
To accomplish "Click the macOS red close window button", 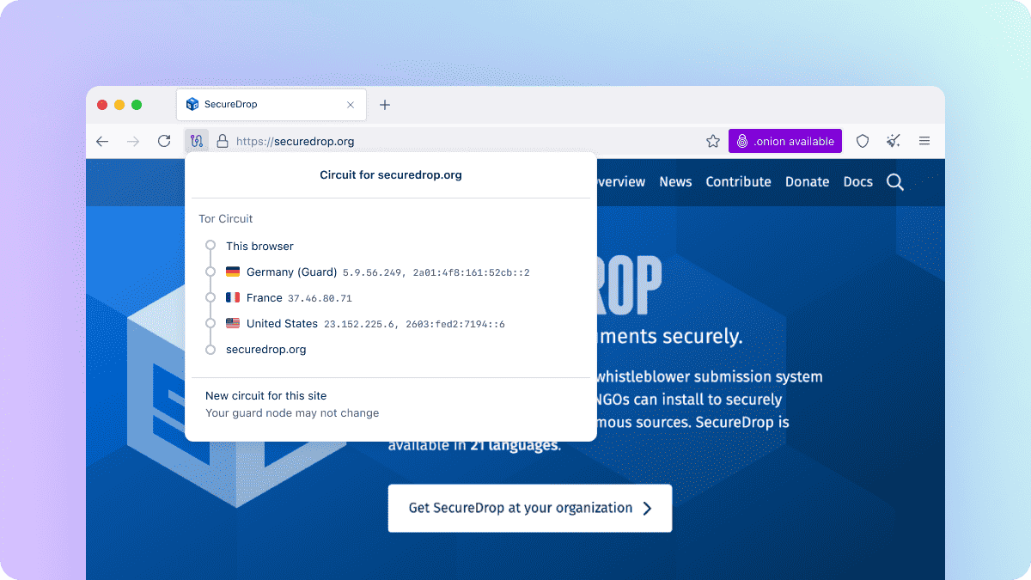I will (102, 105).
